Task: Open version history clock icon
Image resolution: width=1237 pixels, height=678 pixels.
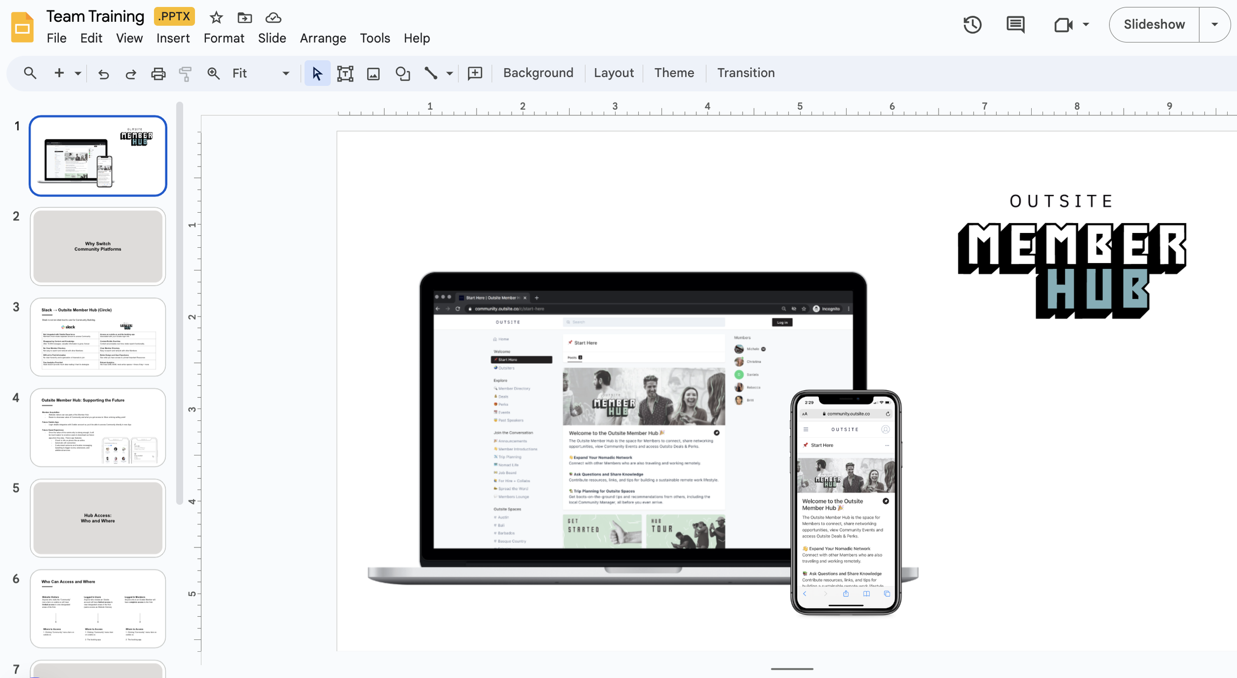Action: (x=972, y=25)
